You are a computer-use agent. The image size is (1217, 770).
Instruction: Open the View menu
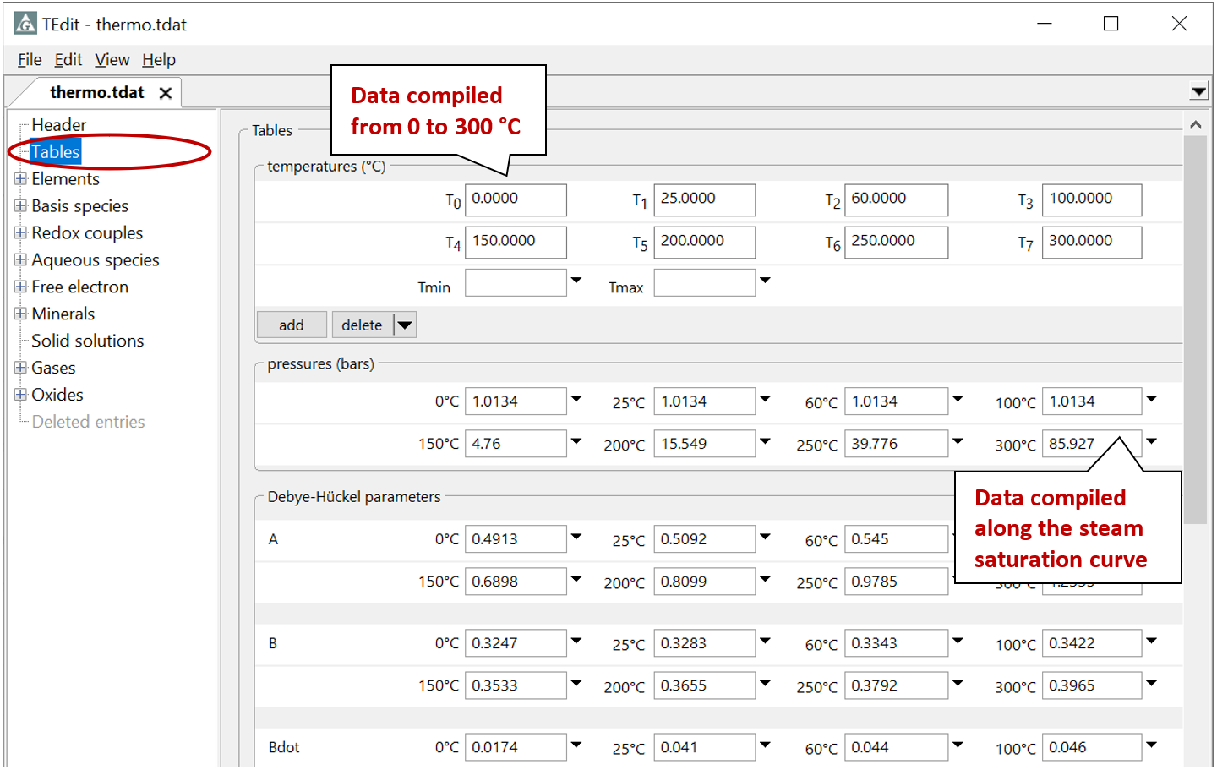click(112, 60)
